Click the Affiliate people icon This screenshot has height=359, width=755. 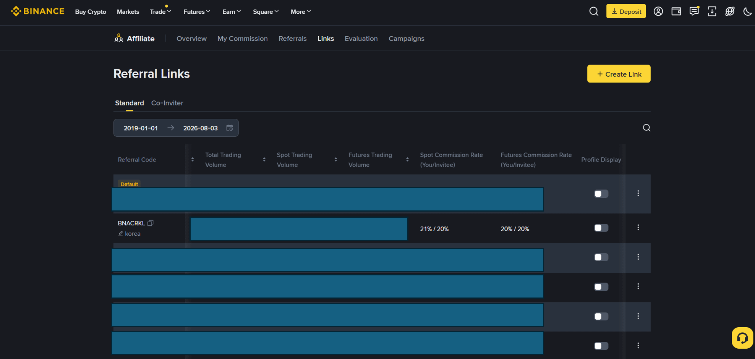[119, 38]
